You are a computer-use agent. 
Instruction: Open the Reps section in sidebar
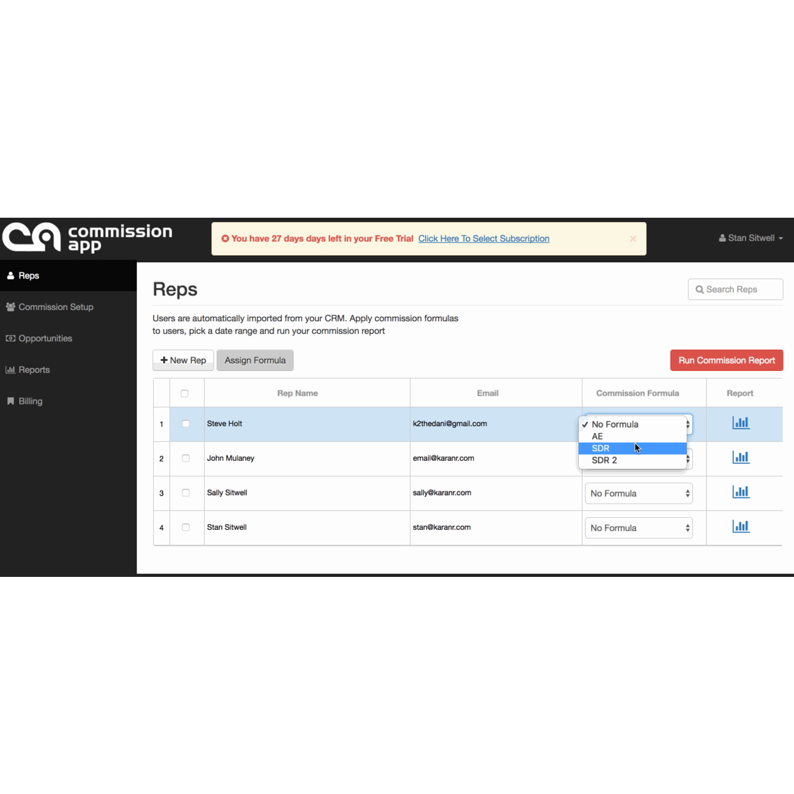[29, 275]
